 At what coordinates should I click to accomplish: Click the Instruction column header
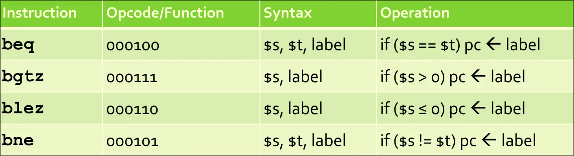[x=51, y=14]
